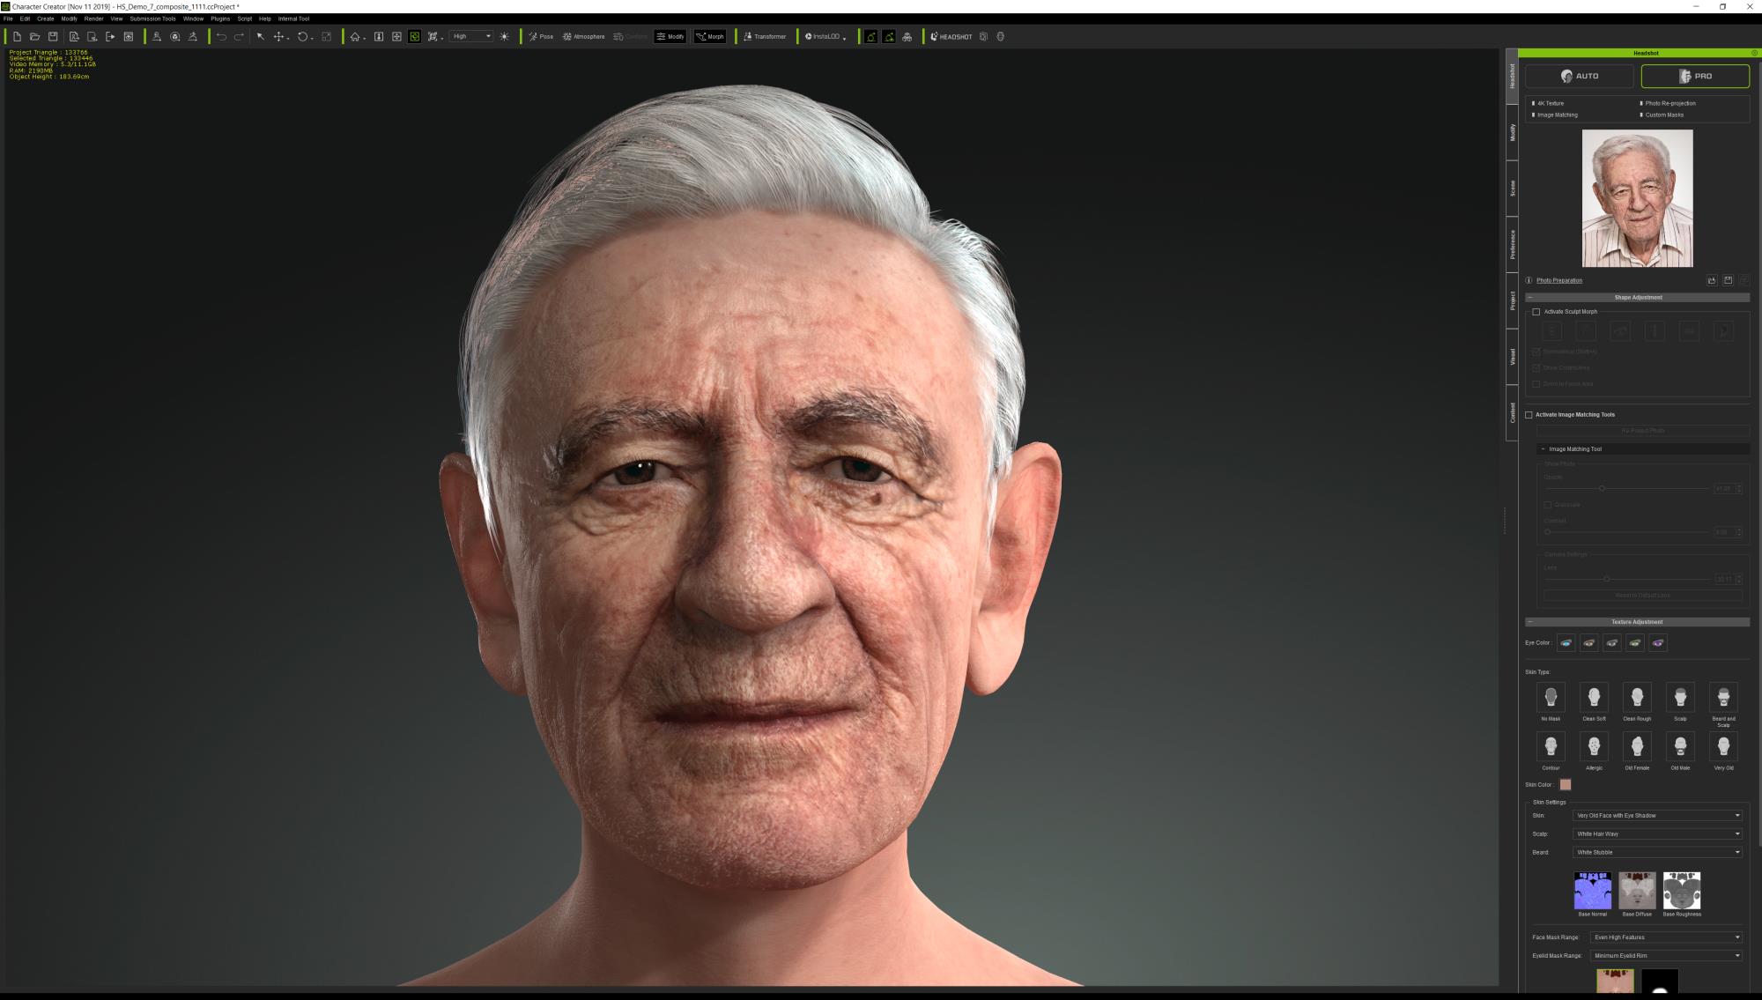Viewport: 1762px width, 1000px height.
Task: Open the Scalp dropdown White Hair Wavy
Action: (x=1657, y=833)
